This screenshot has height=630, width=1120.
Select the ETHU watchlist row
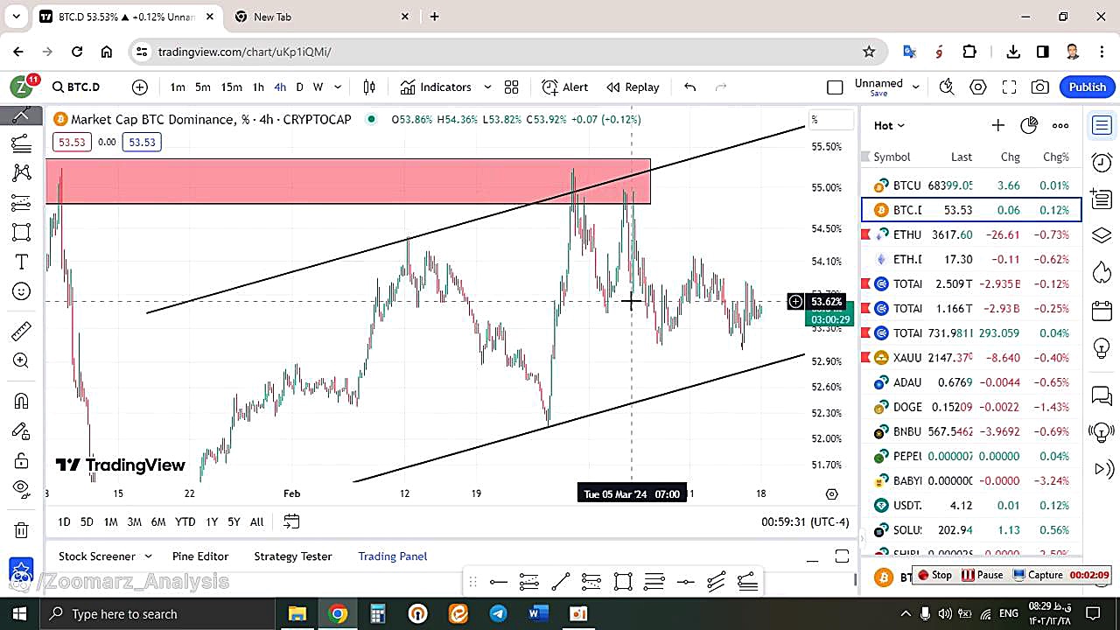coord(971,234)
